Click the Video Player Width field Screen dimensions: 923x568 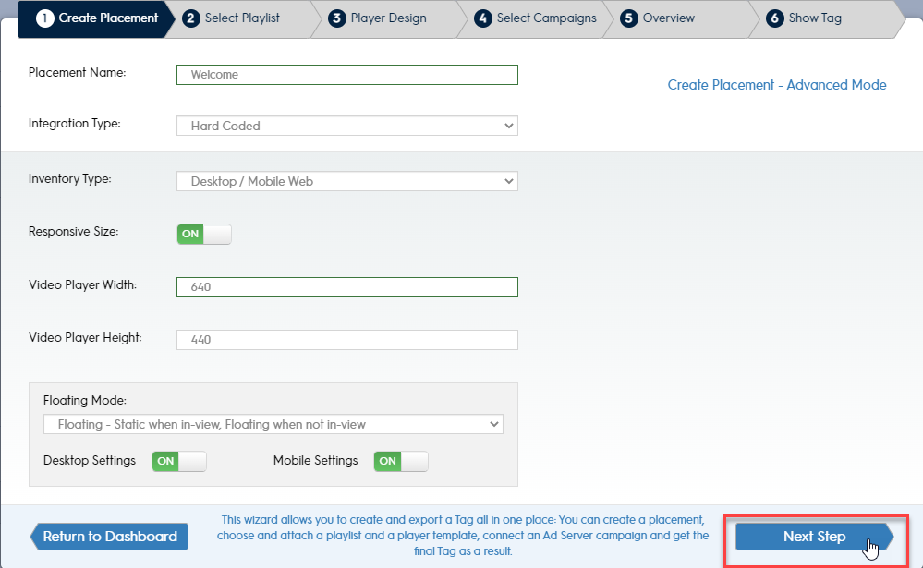347,287
